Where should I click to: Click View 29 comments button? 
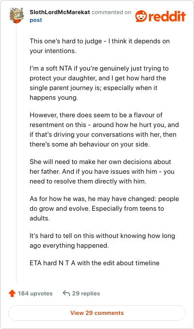click(x=97, y=313)
